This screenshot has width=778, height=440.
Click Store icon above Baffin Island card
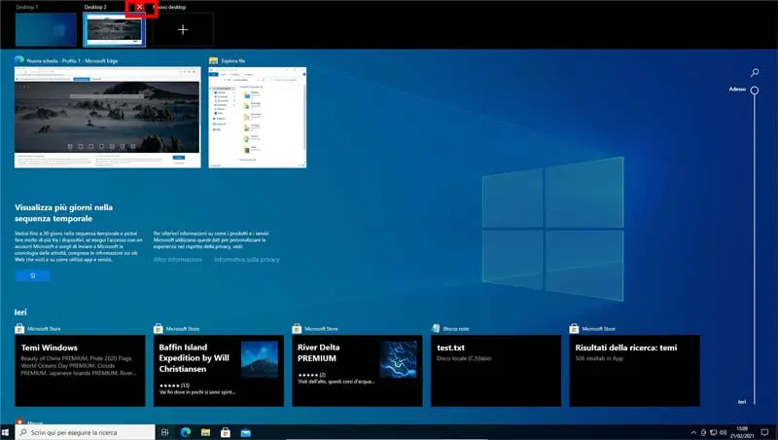pyautogui.click(x=159, y=328)
